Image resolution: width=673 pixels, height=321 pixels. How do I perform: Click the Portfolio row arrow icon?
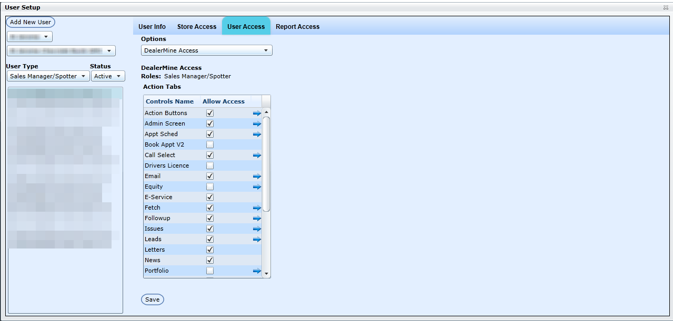pyautogui.click(x=257, y=271)
